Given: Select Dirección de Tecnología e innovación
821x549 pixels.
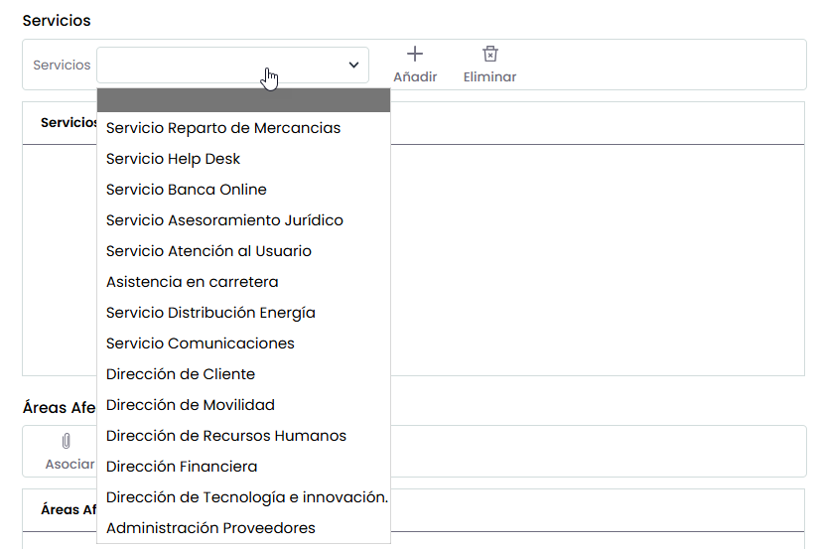Looking at the screenshot, I should click(x=246, y=497).
